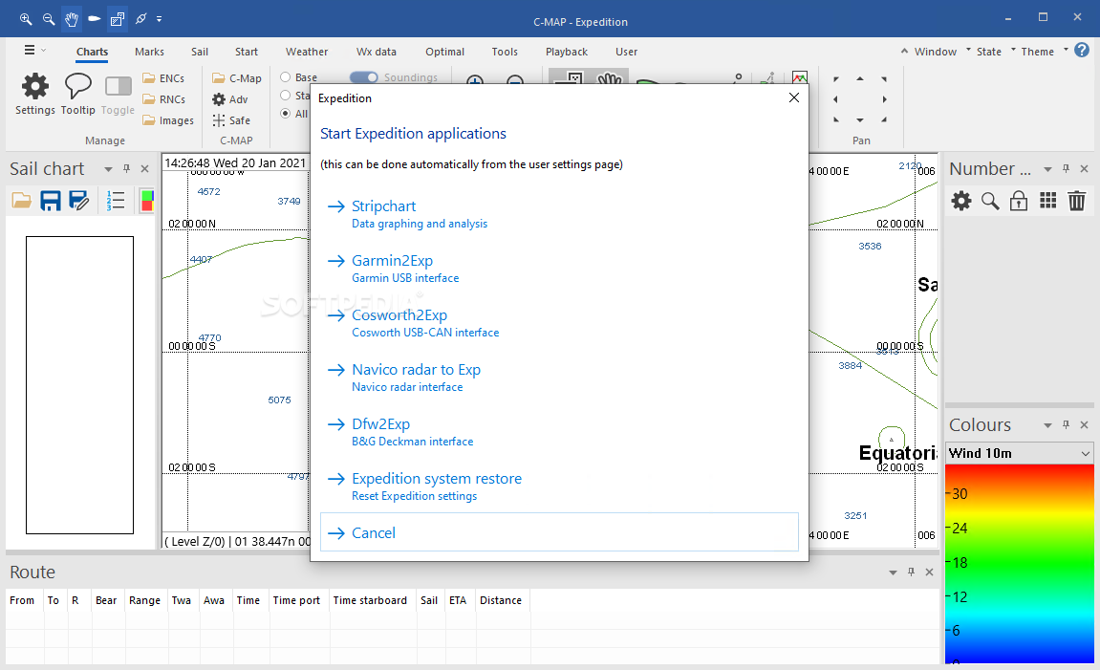Click the numbered list icon in Sail chart
Viewport: 1100px width, 670px height.
[116, 201]
